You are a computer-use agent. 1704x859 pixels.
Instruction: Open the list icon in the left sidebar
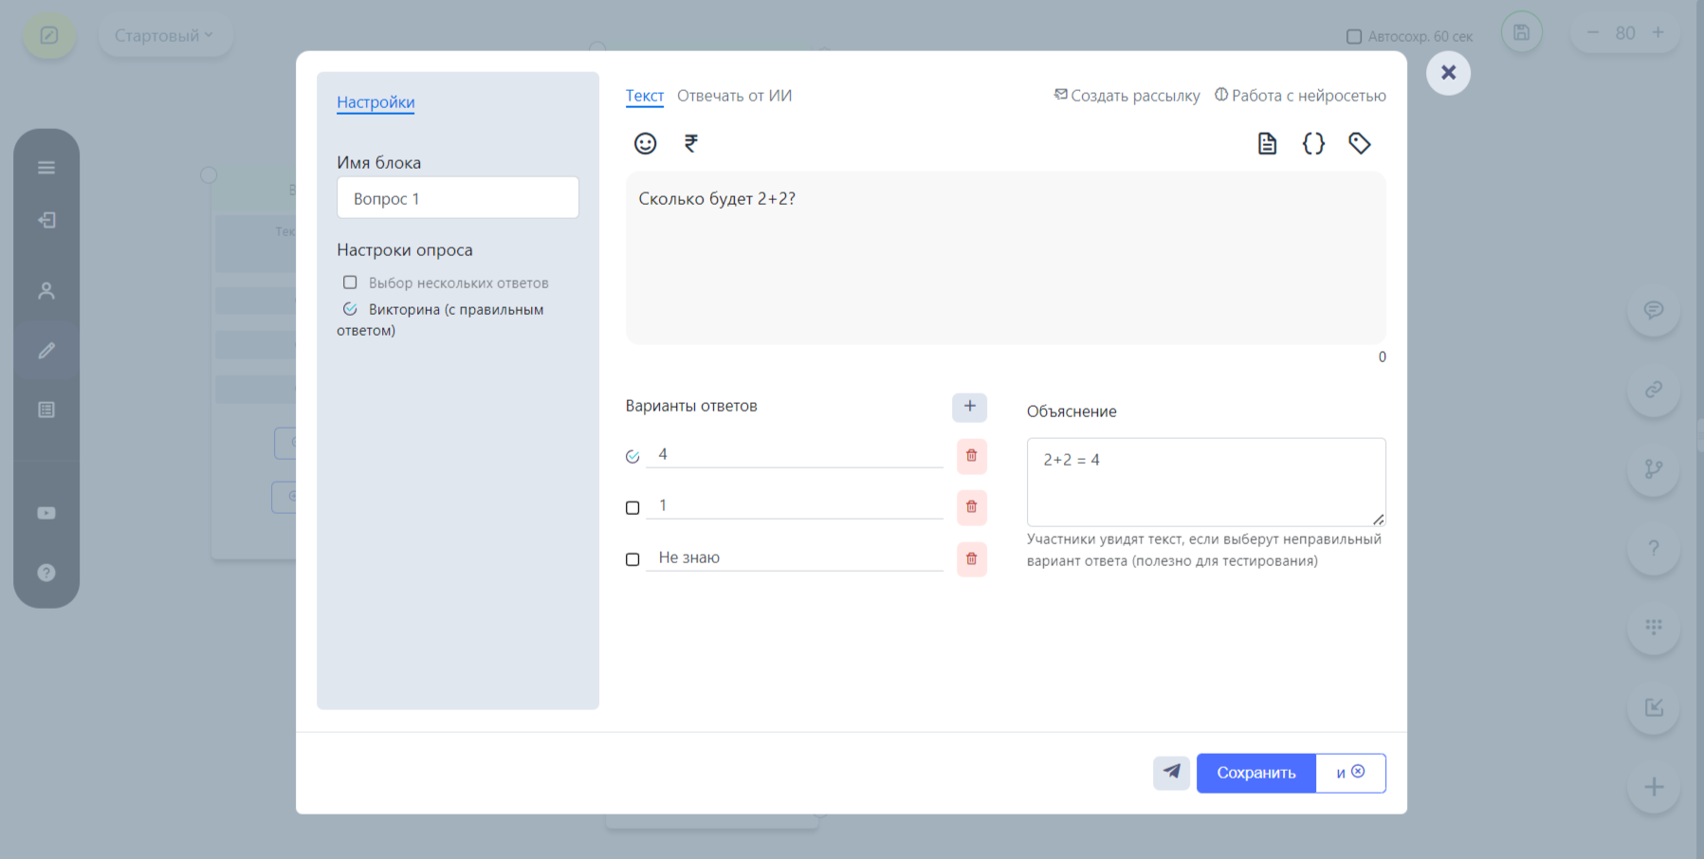pyautogui.click(x=46, y=410)
